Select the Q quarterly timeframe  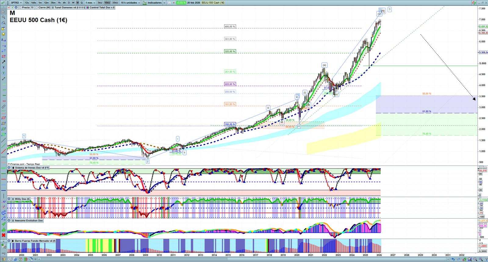(x=82, y=3)
